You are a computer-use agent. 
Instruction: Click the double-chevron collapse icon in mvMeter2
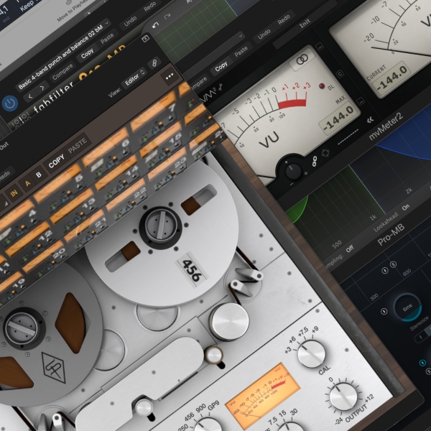371,119
